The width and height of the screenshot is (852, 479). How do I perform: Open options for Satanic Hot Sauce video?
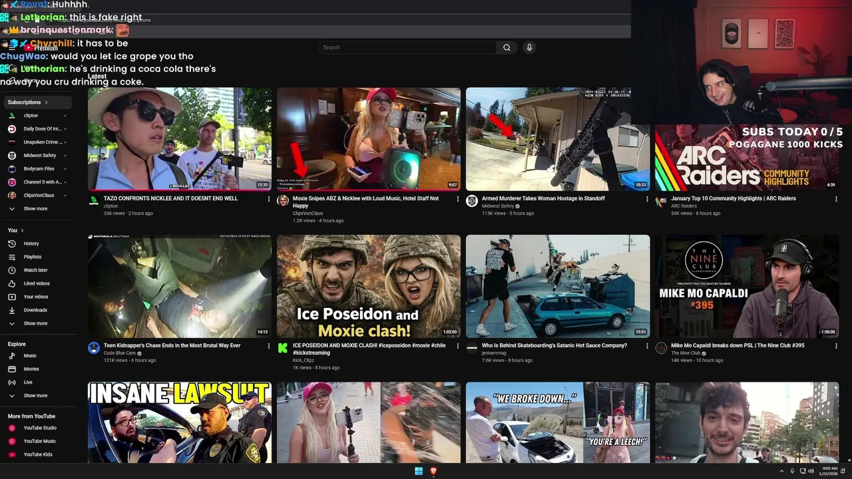tap(647, 346)
